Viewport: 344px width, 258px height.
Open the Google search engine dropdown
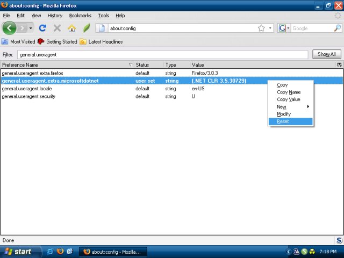coord(284,28)
